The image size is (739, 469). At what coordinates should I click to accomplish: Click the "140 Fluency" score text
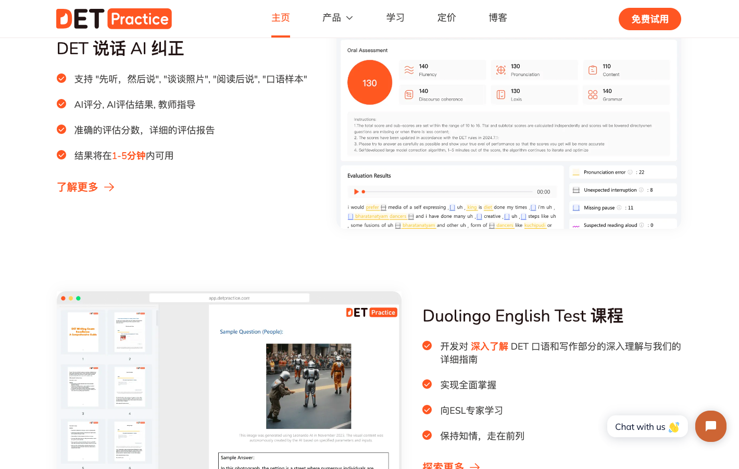pos(428,70)
